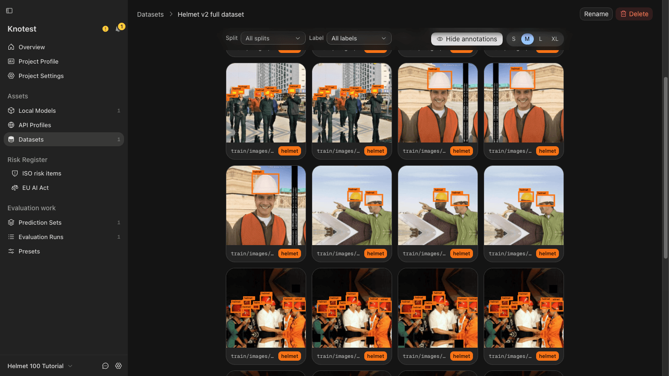
Task: Open settings gear icon at sidebar bottom
Action: point(118,366)
